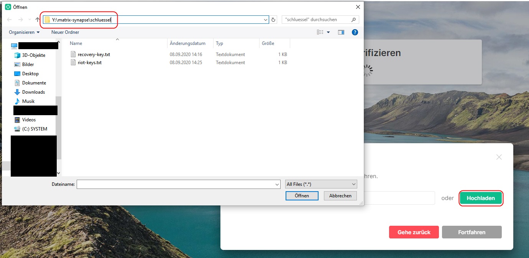Select the recovery-key.txt file

(94, 55)
